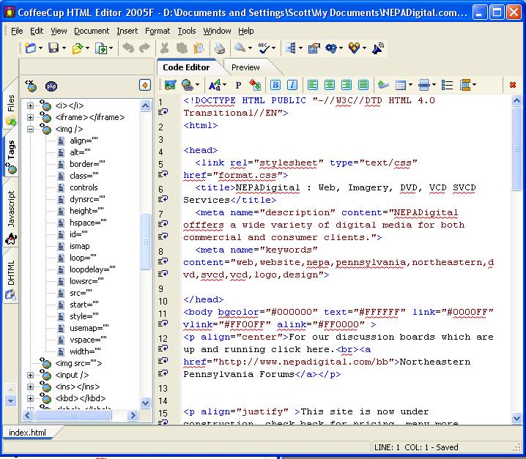Align text right
This screenshot has width=526, height=459.
[347, 85]
